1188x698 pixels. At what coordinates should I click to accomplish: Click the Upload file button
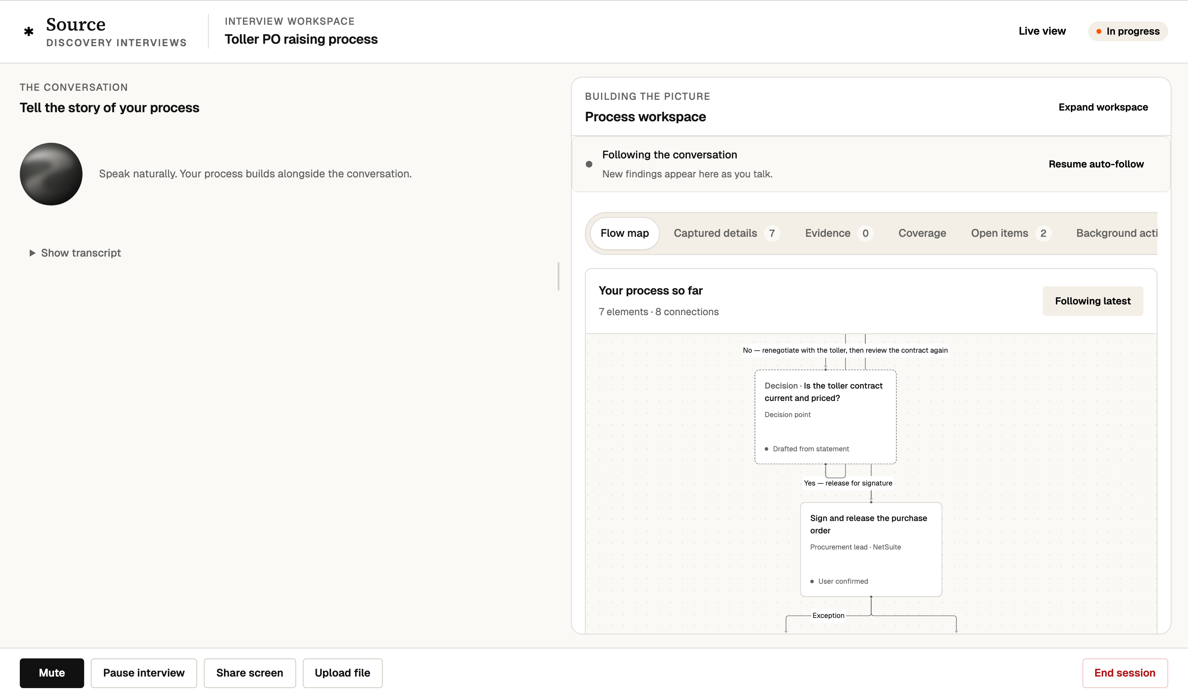[342, 673]
